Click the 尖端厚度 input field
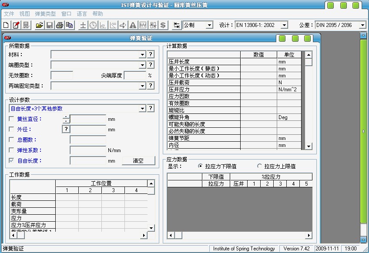 134,76
